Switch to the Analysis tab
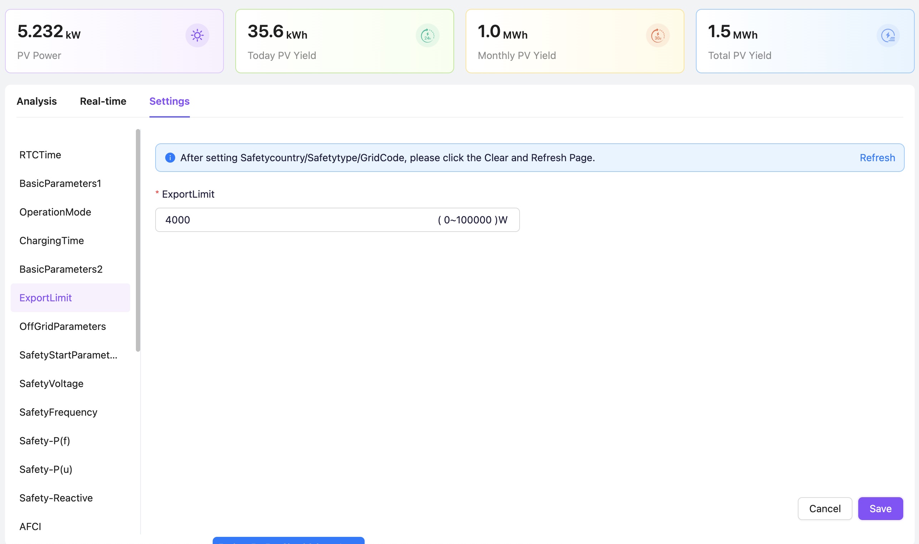Viewport: 919px width, 544px height. click(x=37, y=101)
